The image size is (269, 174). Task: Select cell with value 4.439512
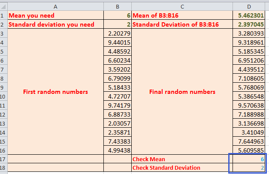tap(249, 69)
